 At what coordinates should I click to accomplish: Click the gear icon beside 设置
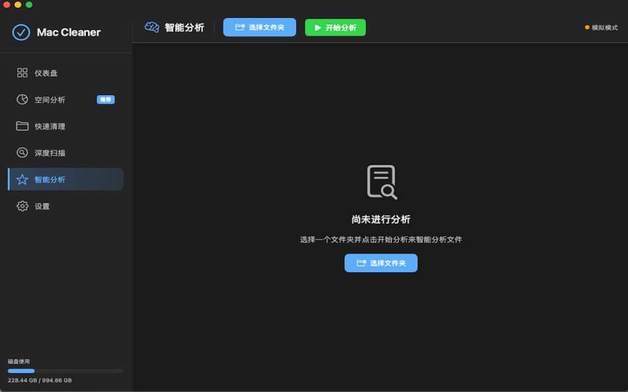[x=22, y=206]
